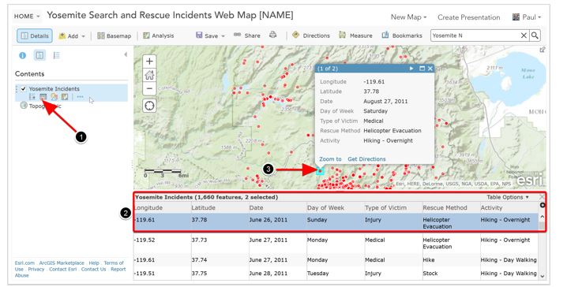Close the feature popup
This screenshot has width=567, height=287.
pyautogui.click(x=430, y=69)
